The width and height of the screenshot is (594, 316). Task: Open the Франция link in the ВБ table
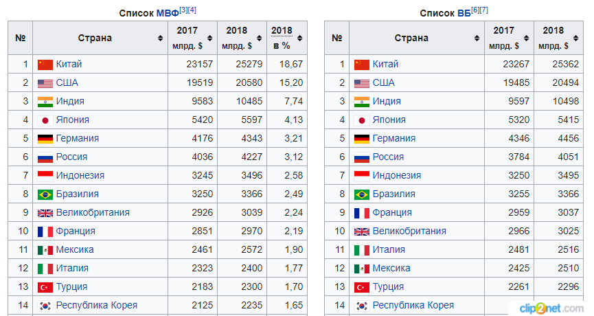pos(391,212)
